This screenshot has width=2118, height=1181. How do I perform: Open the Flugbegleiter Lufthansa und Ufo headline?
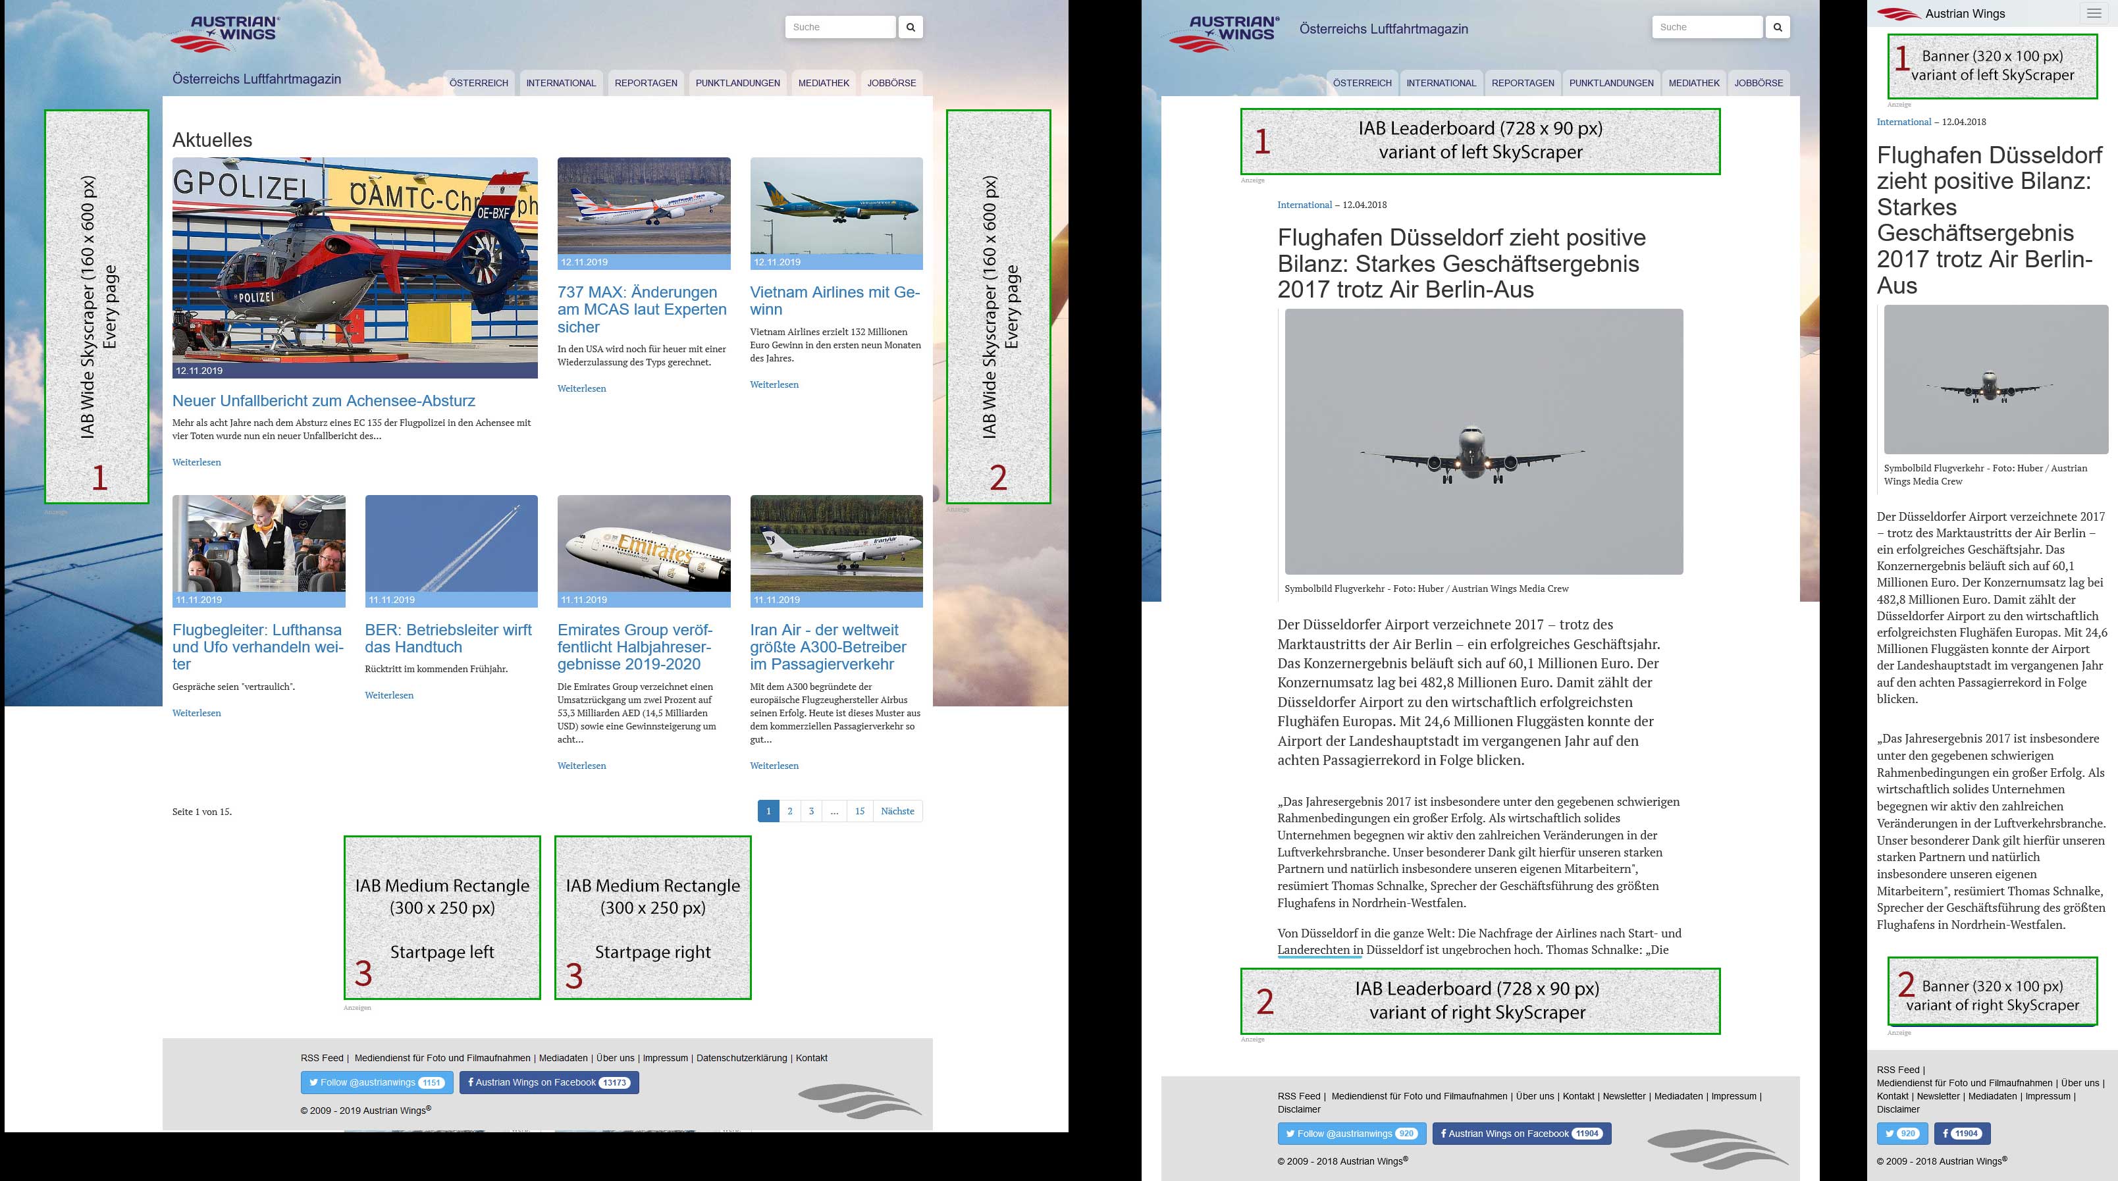coord(257,647)
